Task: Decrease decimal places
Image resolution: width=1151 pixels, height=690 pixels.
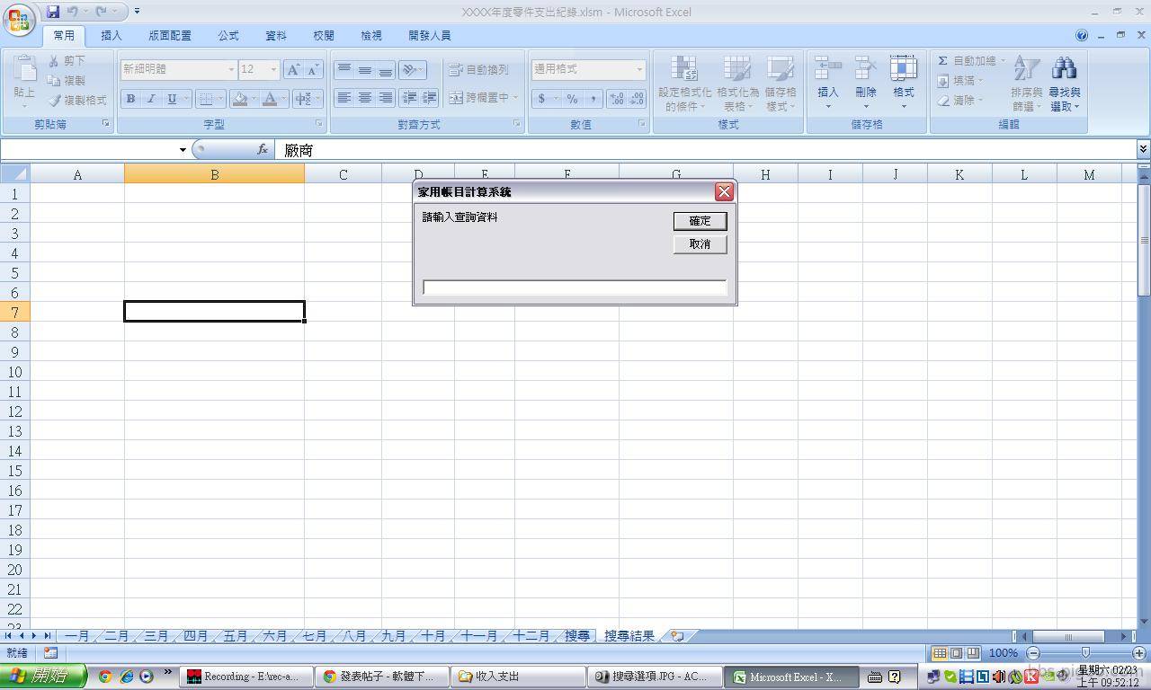Action: (637, 99)
